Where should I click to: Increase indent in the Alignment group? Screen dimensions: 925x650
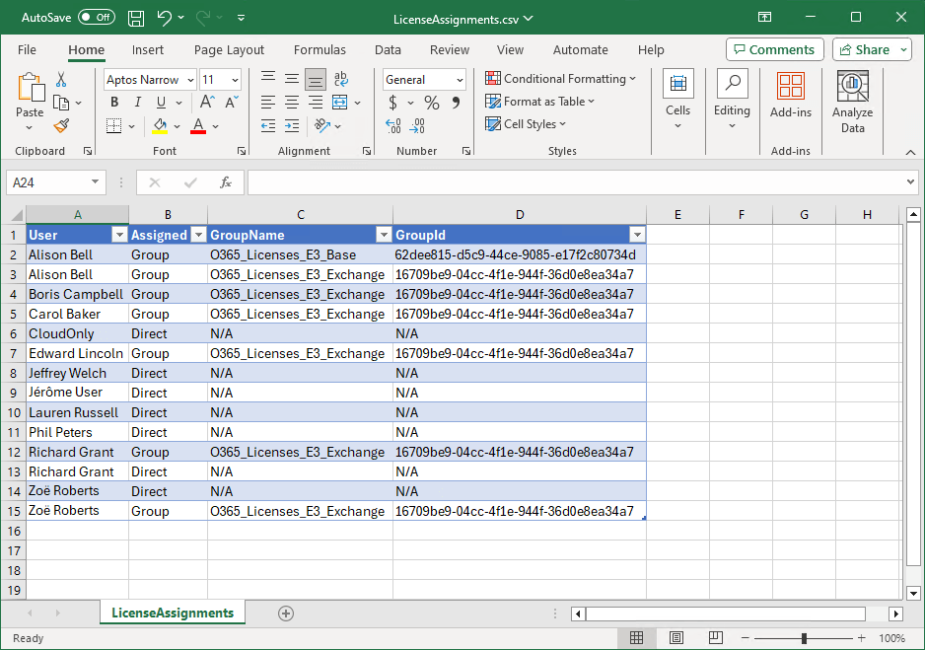(292, 125)
